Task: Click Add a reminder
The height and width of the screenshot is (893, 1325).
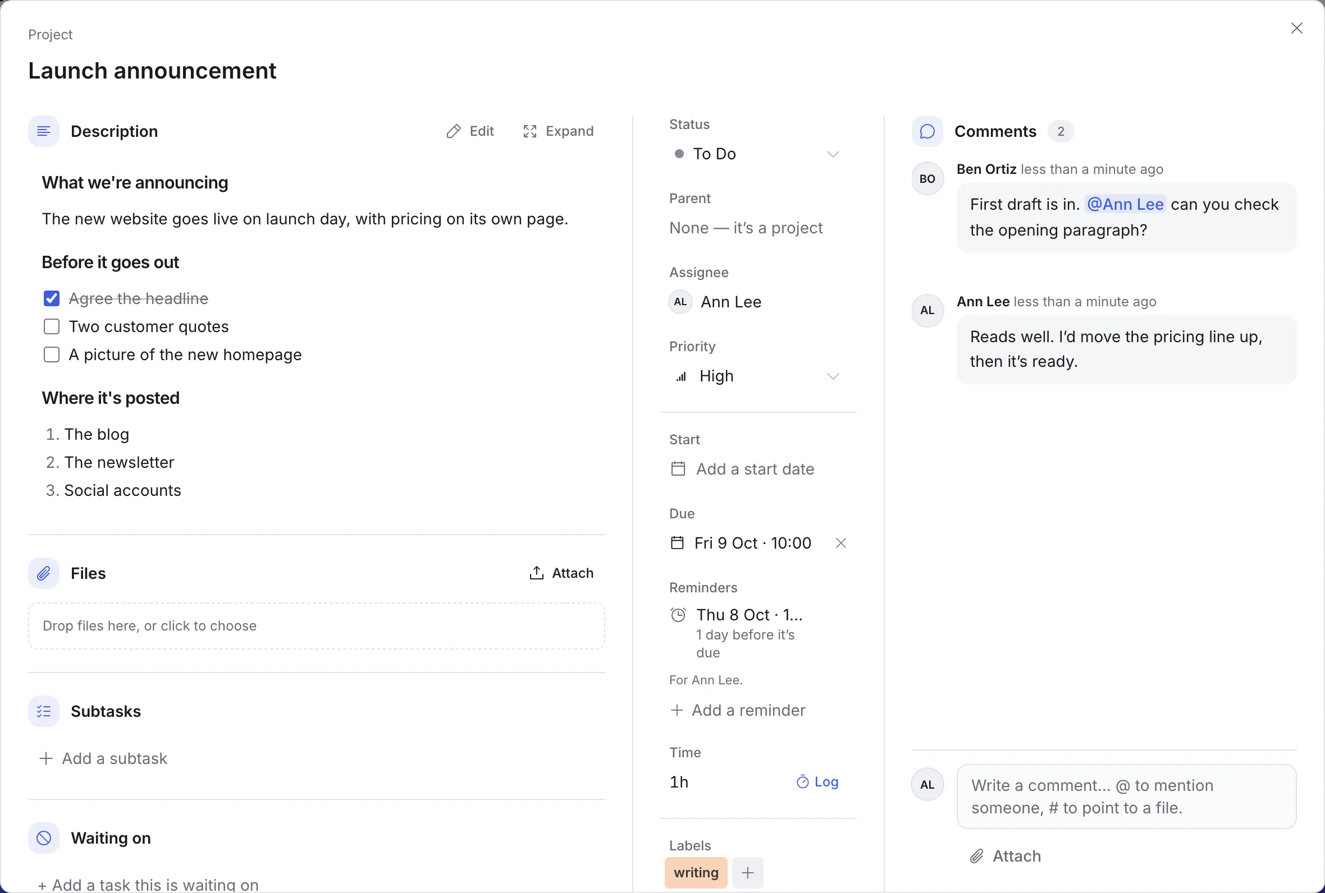Action: coord(738,710)
